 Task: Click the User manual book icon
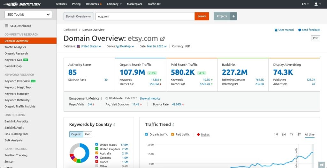pos(276,30)
